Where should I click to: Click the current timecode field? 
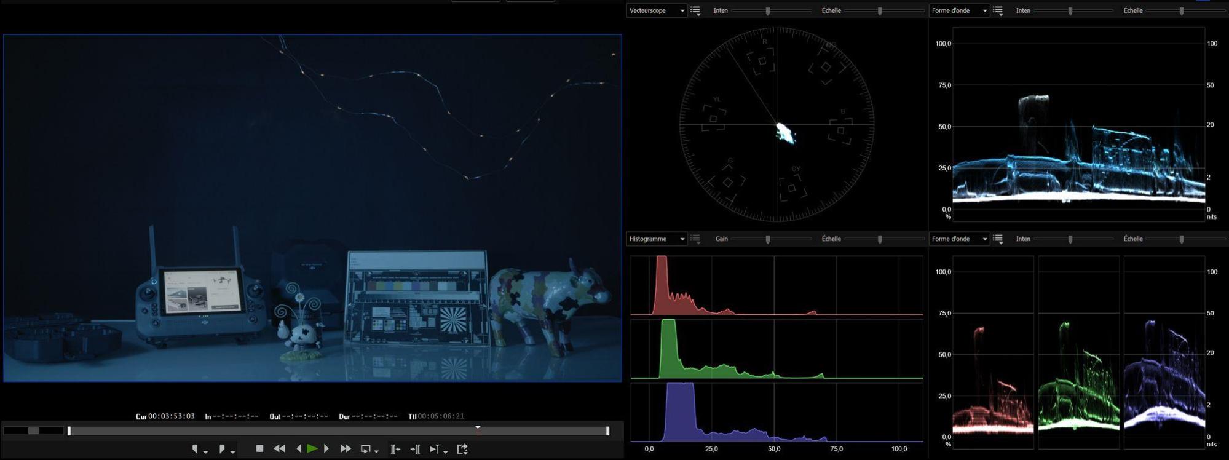(x=172, y=416)
